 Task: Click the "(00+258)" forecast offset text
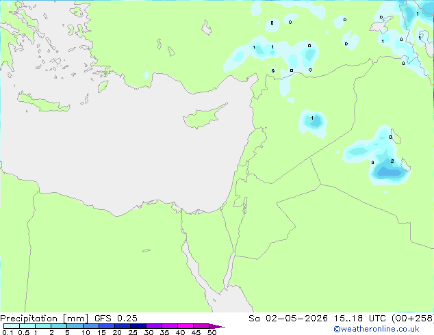coord(413,319)
